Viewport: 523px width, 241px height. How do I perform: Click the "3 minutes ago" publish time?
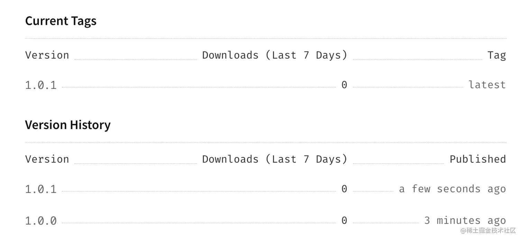coord(465,221)
